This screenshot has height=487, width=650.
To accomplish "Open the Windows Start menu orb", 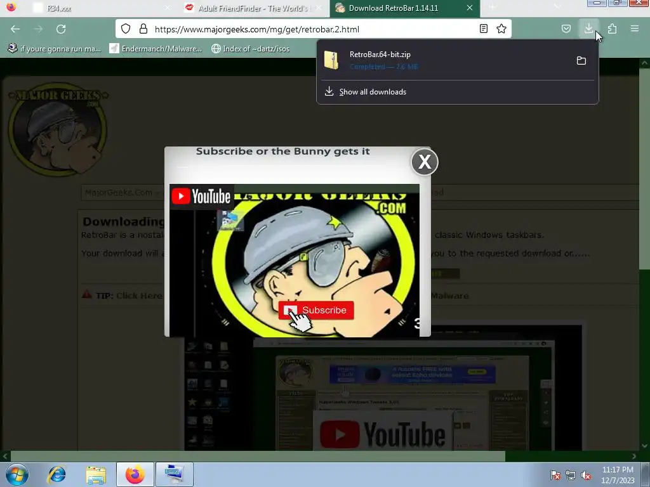I will pyautogui.click(x=17, y=474).
